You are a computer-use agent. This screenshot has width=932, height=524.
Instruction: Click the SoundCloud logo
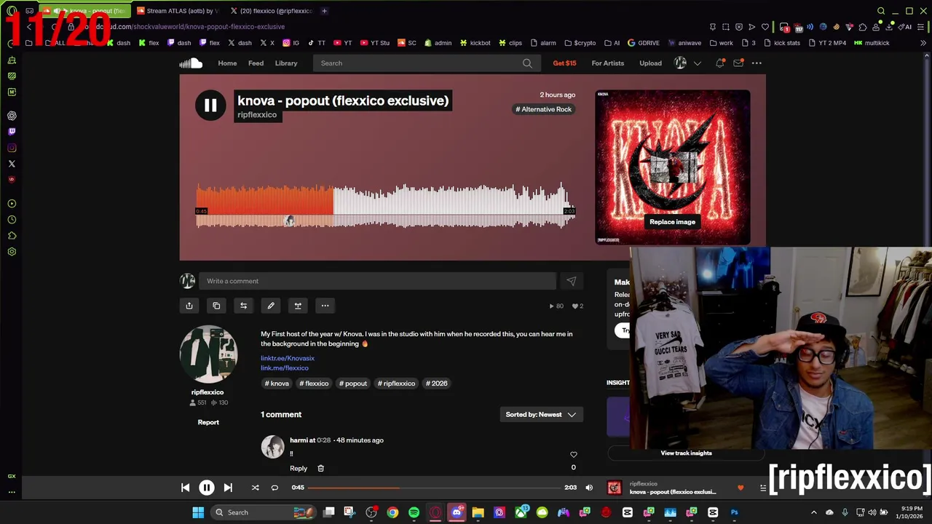[x=191, y=63]
